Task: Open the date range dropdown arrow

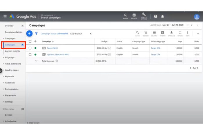Action: point(188,25)
